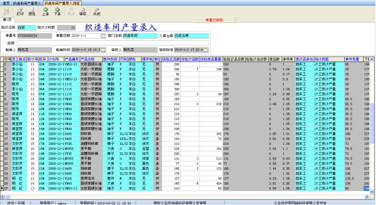Select scrap weight cell 238 in row 10
Viewport: 376px width, 205px height.
[x=211, y=104]
